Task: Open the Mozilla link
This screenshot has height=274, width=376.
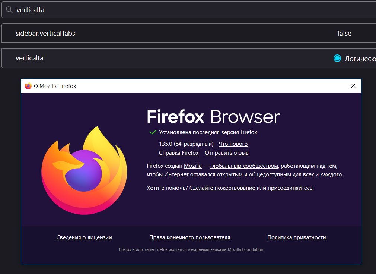Action: point(192,166)
